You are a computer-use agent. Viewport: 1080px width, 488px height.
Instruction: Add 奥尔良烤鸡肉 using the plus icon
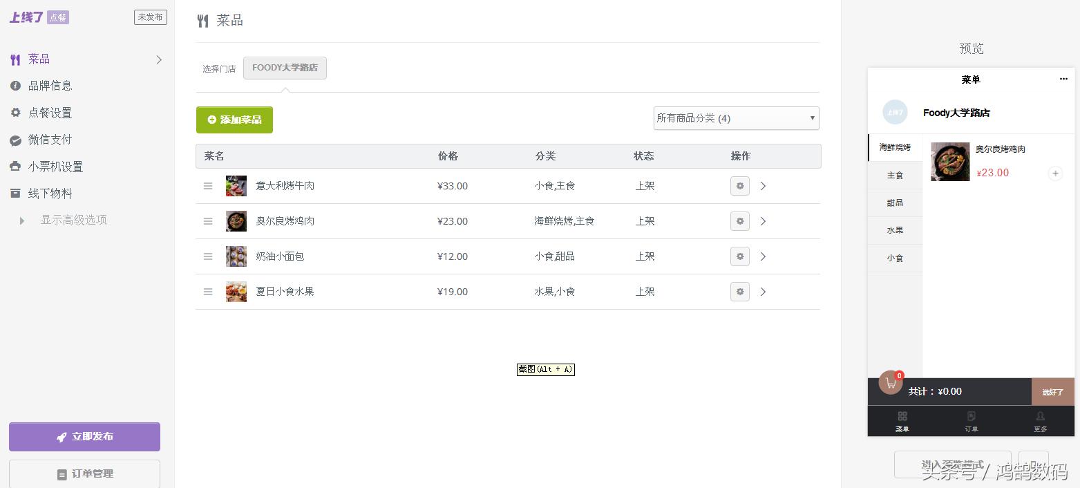(x=1055, y=173)
